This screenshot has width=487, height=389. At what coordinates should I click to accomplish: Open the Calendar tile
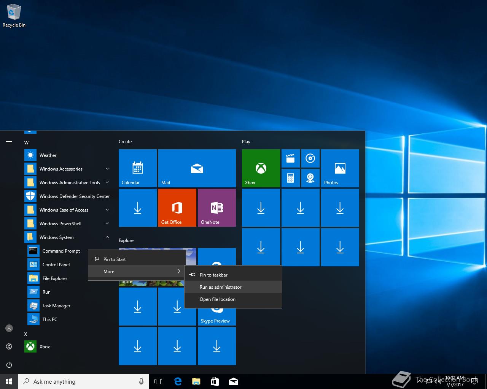pyautogui.click(x=138, y=168)
